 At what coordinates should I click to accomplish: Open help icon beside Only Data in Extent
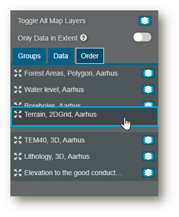point(83,38)
